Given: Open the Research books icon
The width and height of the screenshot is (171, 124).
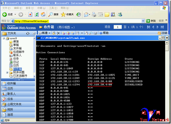Looking at the screenshot, I should click(113, 14).
